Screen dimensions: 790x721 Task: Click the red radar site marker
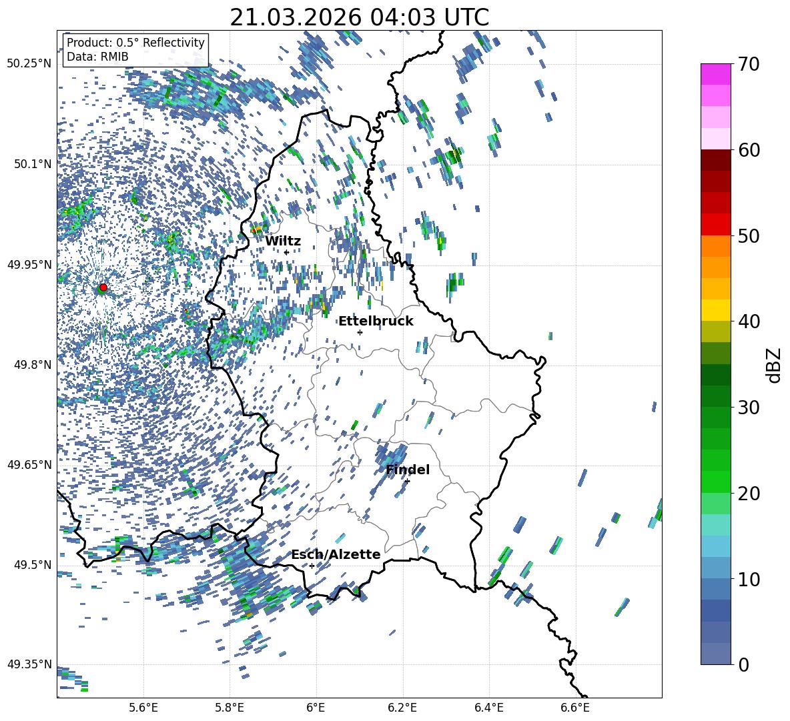[103, 287]
